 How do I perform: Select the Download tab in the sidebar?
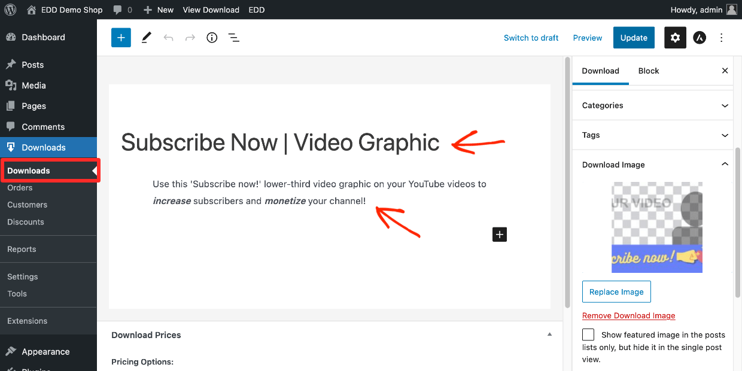(x=600, y=70)
